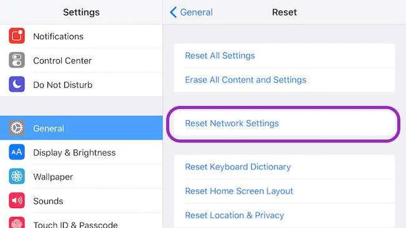Select the Do Not Disturb moon icon
The image size is (406, 228).
pyautogui.click(x=17, y=84)
